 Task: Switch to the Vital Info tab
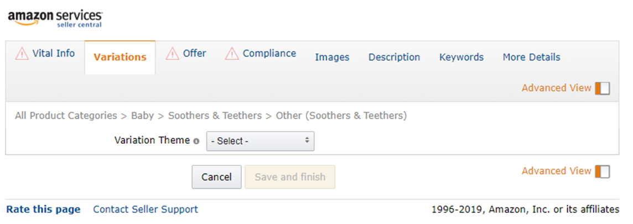54,54
